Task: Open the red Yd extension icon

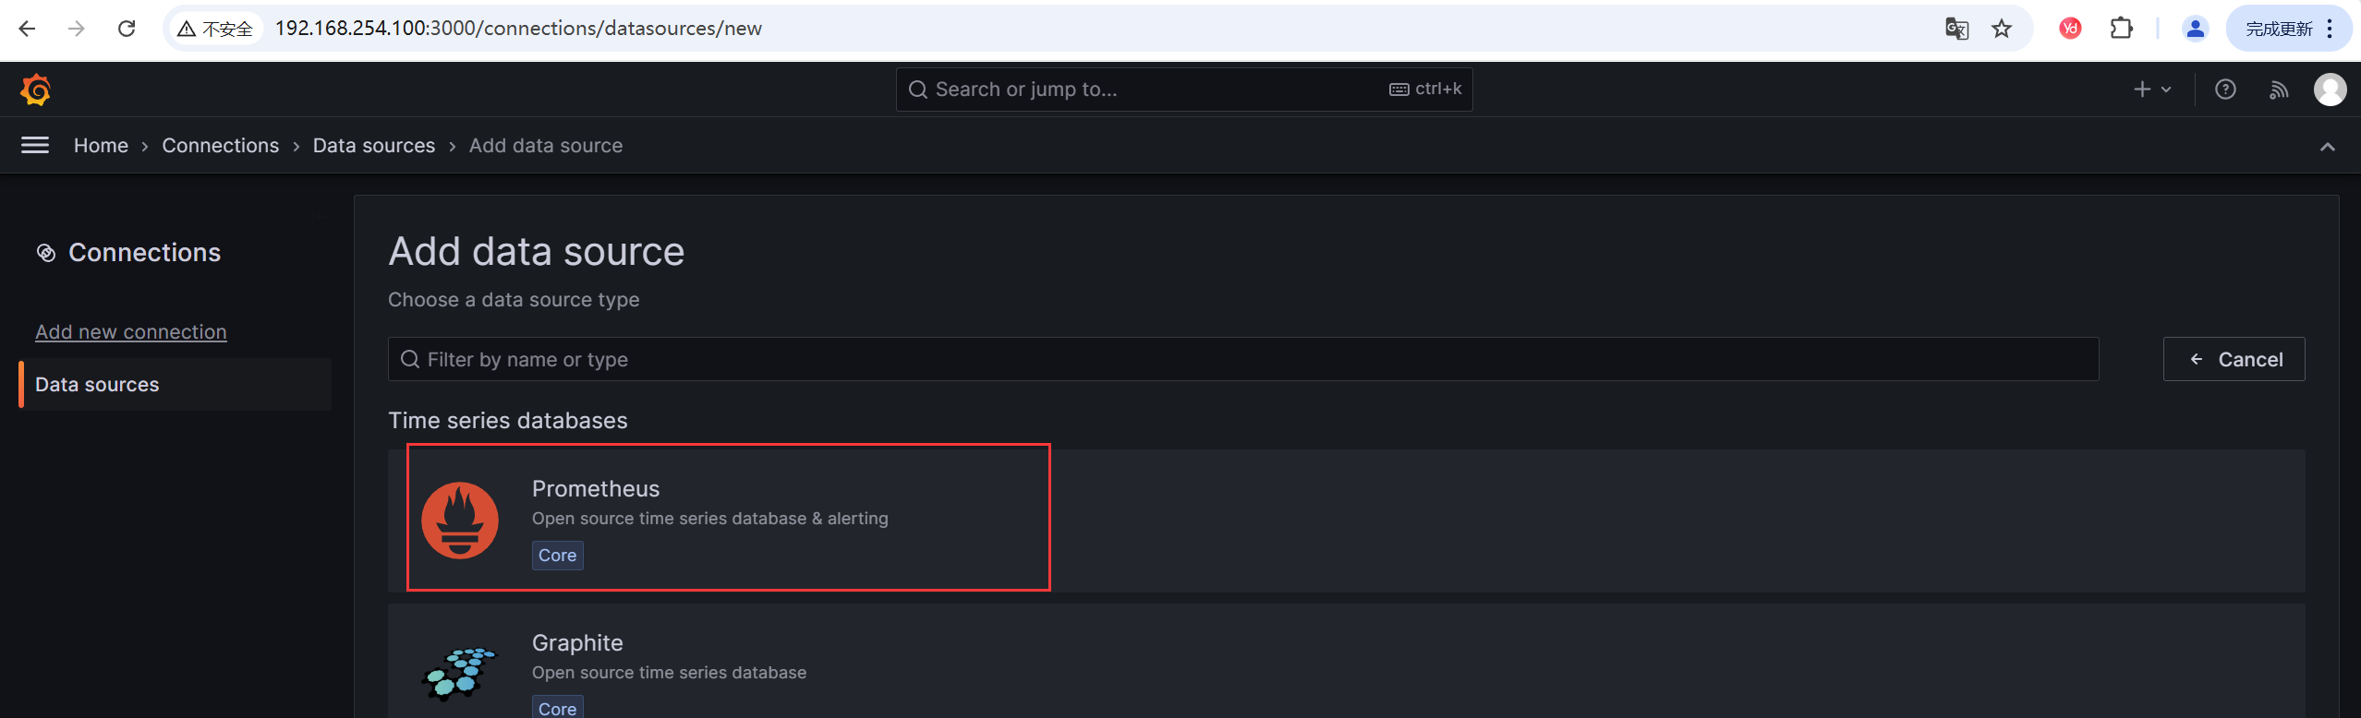Action: pos(2070,29)
